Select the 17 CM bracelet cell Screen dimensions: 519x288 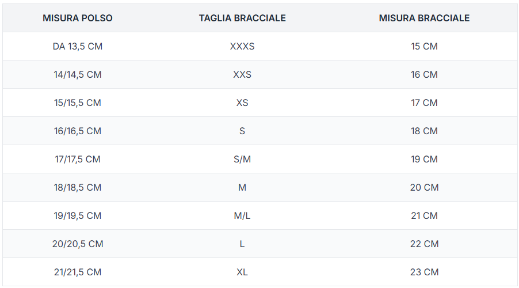click(424, 103)
